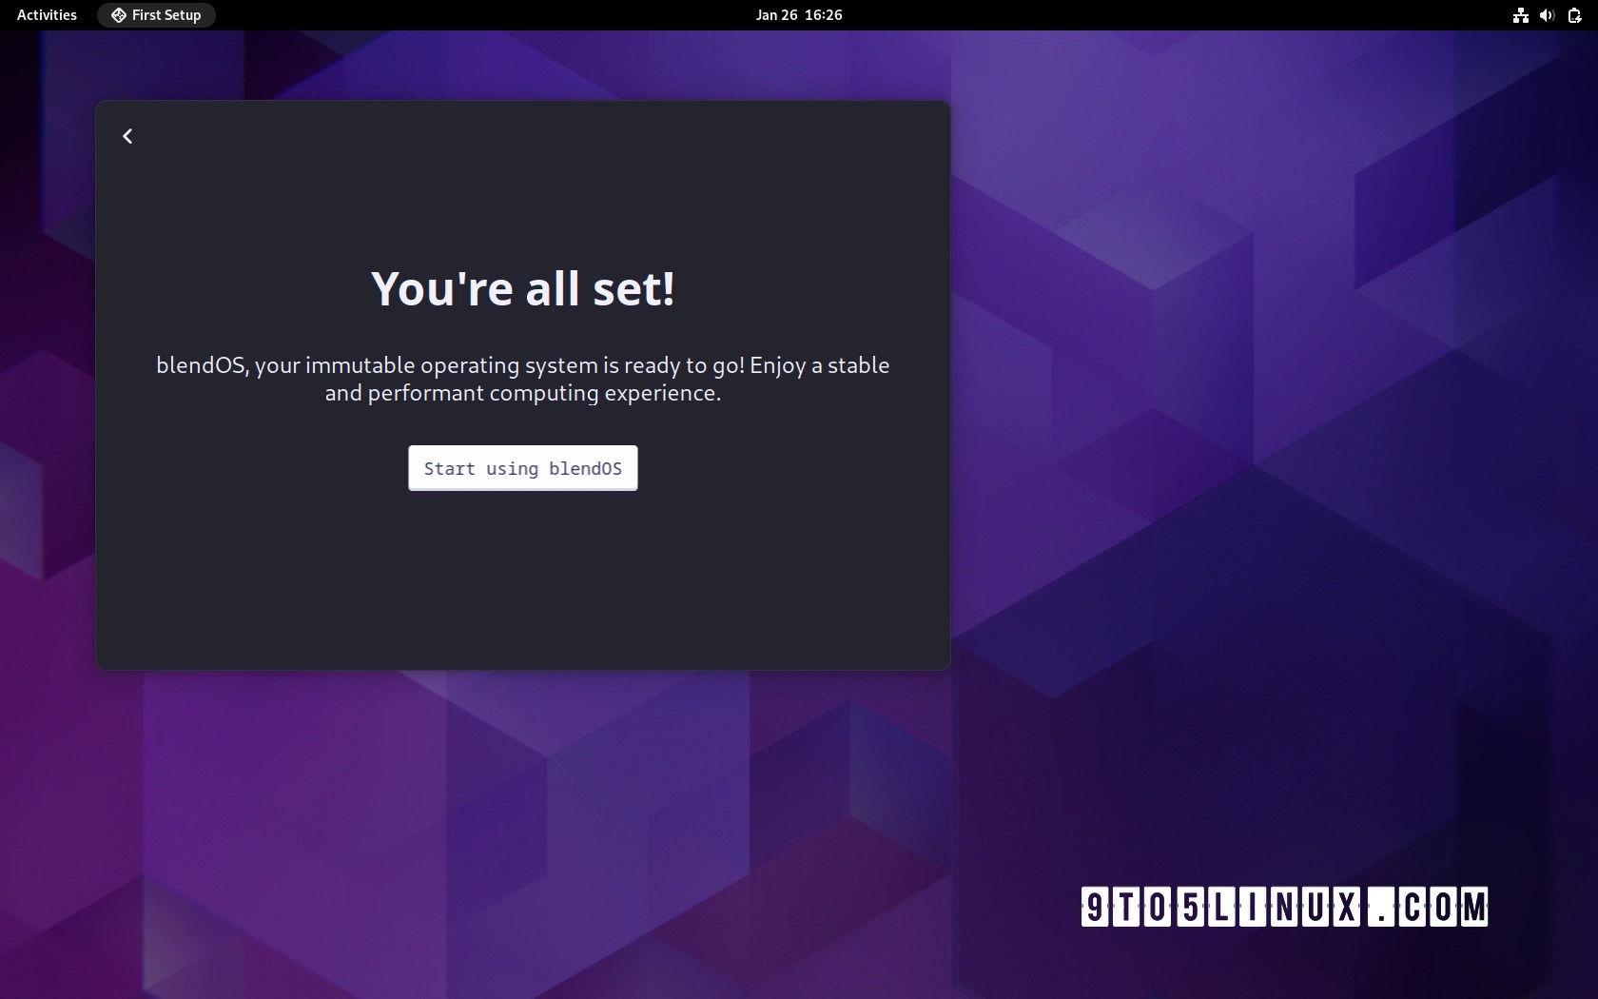This screenshot has width=1598, height=999.
Task: Click the back arrow in First Setup window
Action: (x=127, y=136)
